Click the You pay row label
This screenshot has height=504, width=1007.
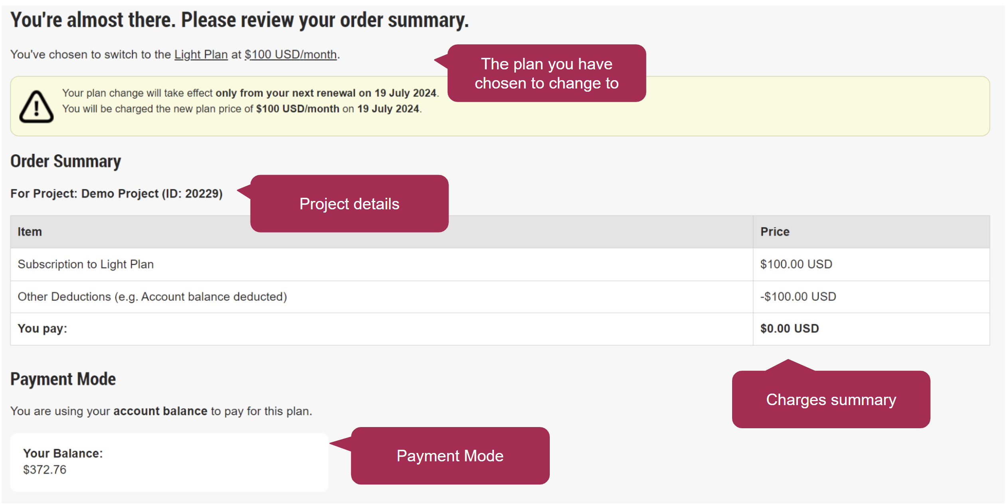click(42, 329)
